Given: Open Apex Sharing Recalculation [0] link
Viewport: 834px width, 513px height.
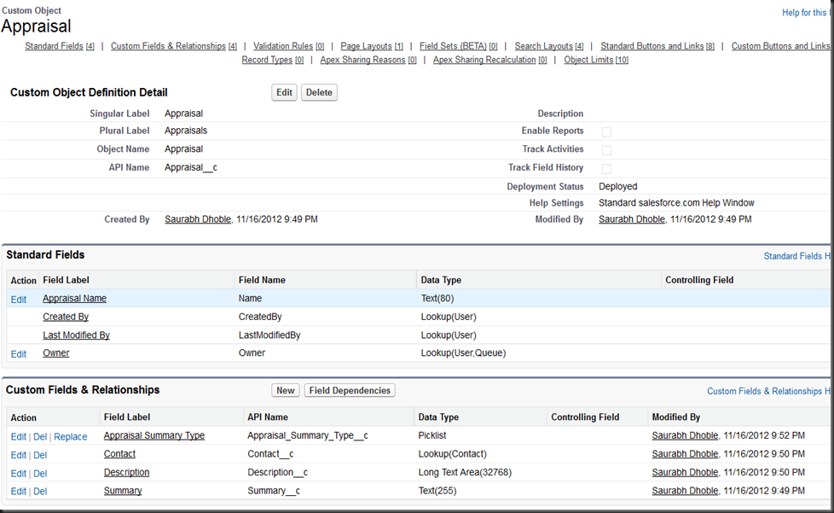Looking at the screenshot, I should [x=489, y=60].
